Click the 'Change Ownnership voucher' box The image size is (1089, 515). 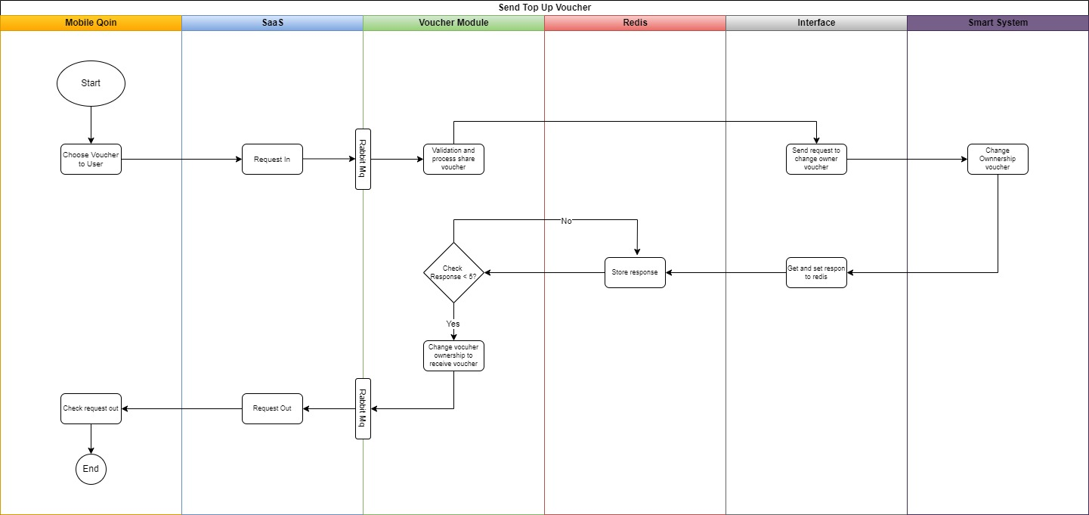pyautogui.click(x=998, y=159)
